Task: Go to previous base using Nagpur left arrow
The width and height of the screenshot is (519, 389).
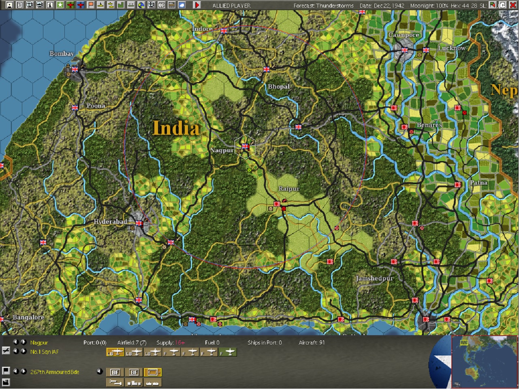Action: [16, 342]
